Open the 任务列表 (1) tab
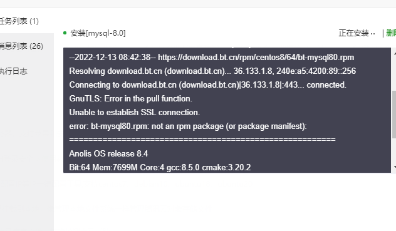This screenshot has width=396, height=231. click(19, 21)
